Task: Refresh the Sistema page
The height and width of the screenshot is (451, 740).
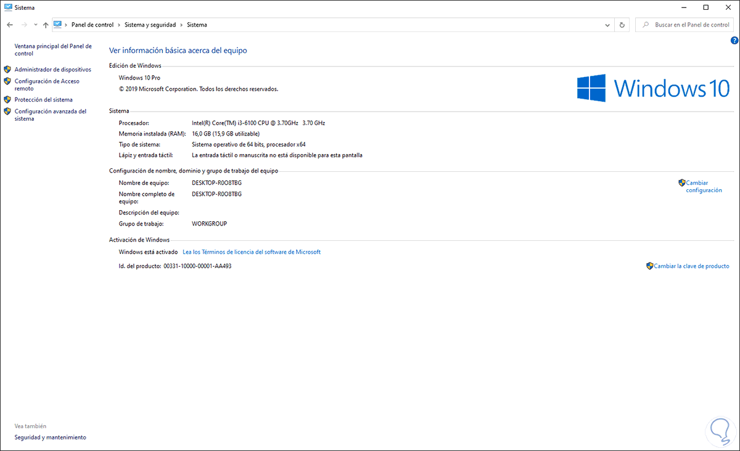Action: (x=622, y=25)
